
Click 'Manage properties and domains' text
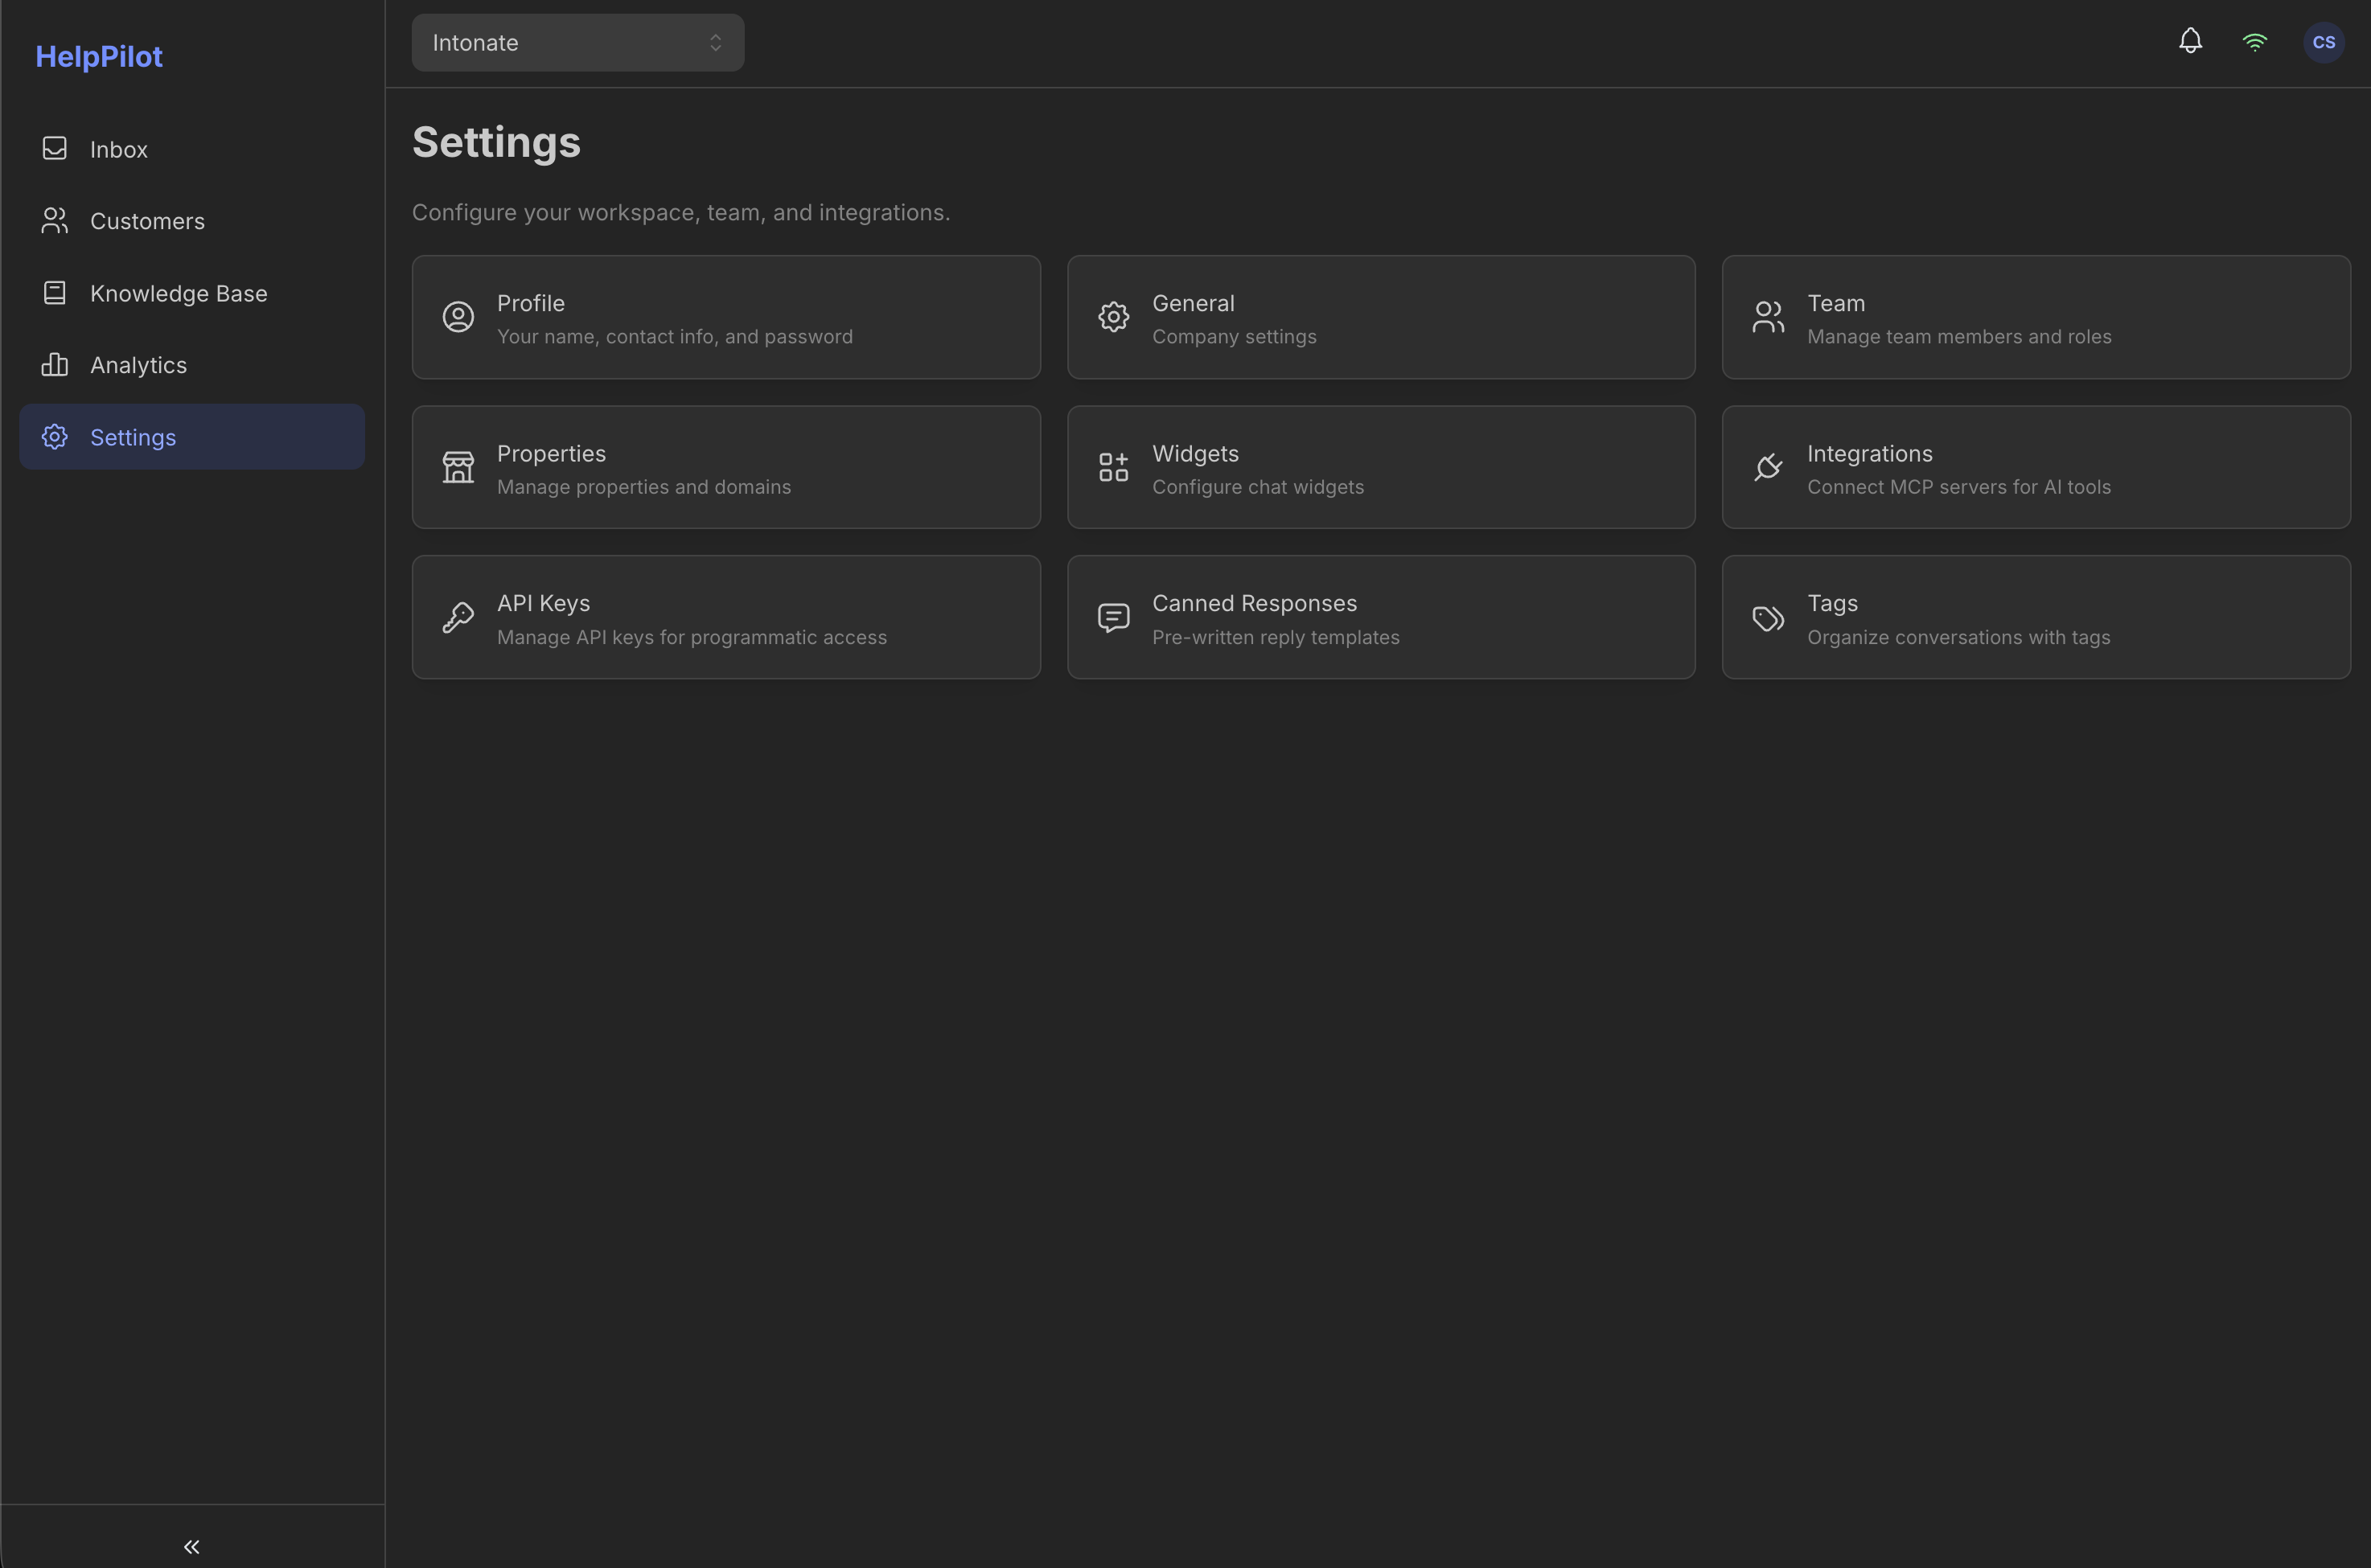tap(644, 487)
